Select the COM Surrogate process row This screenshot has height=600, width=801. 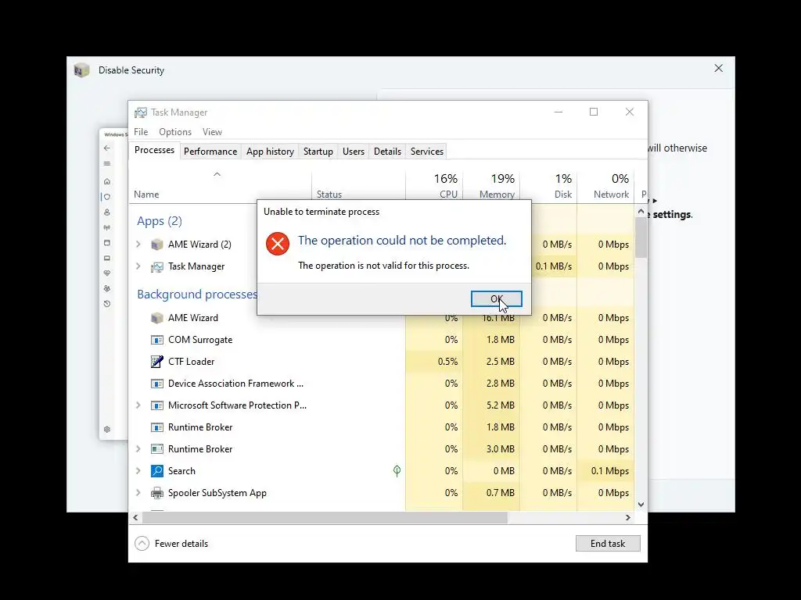pyautogui.click(x=382, y=340)
